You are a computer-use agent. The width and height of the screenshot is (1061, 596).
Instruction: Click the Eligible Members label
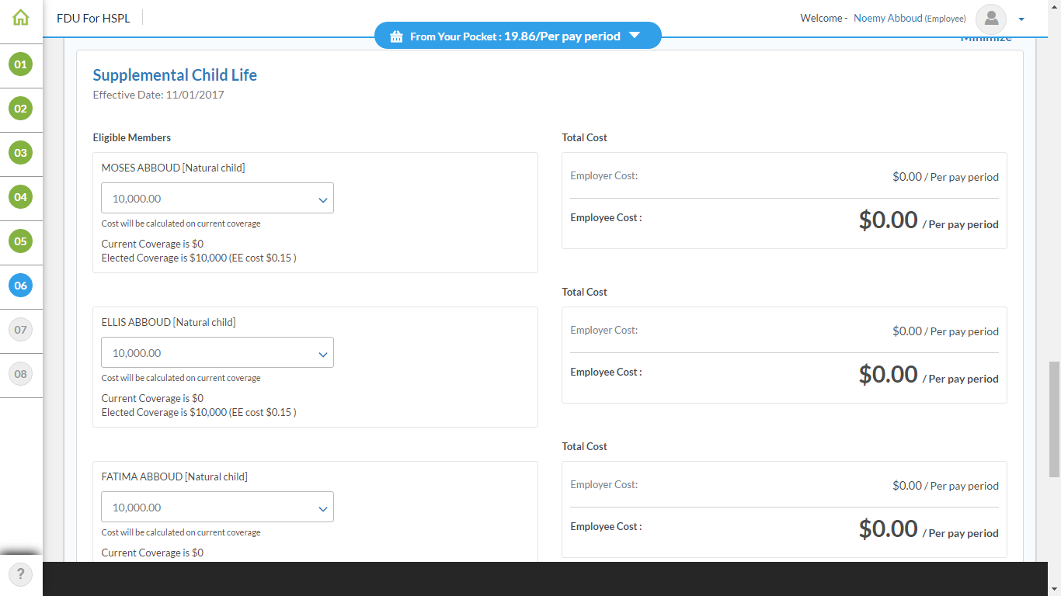(132, 137)
